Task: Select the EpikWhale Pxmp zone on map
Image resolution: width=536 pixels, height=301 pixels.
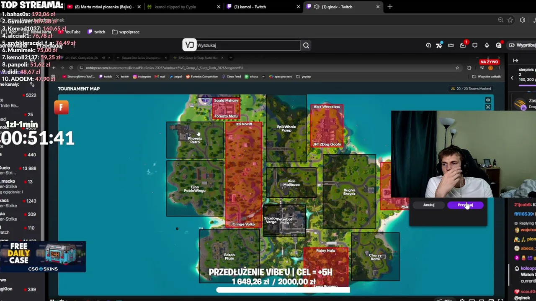Action: click(286, 128)
